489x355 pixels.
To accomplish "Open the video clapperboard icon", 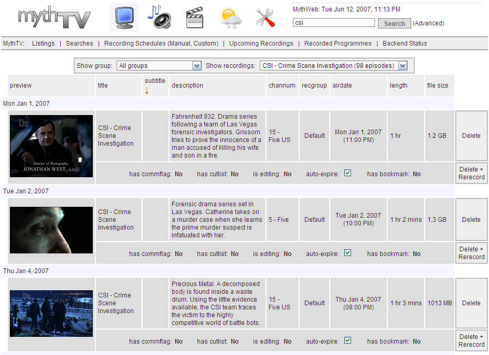I will point(195,18).
